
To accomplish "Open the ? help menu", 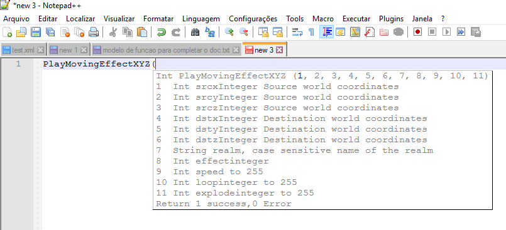I will (x=443, y=19).
